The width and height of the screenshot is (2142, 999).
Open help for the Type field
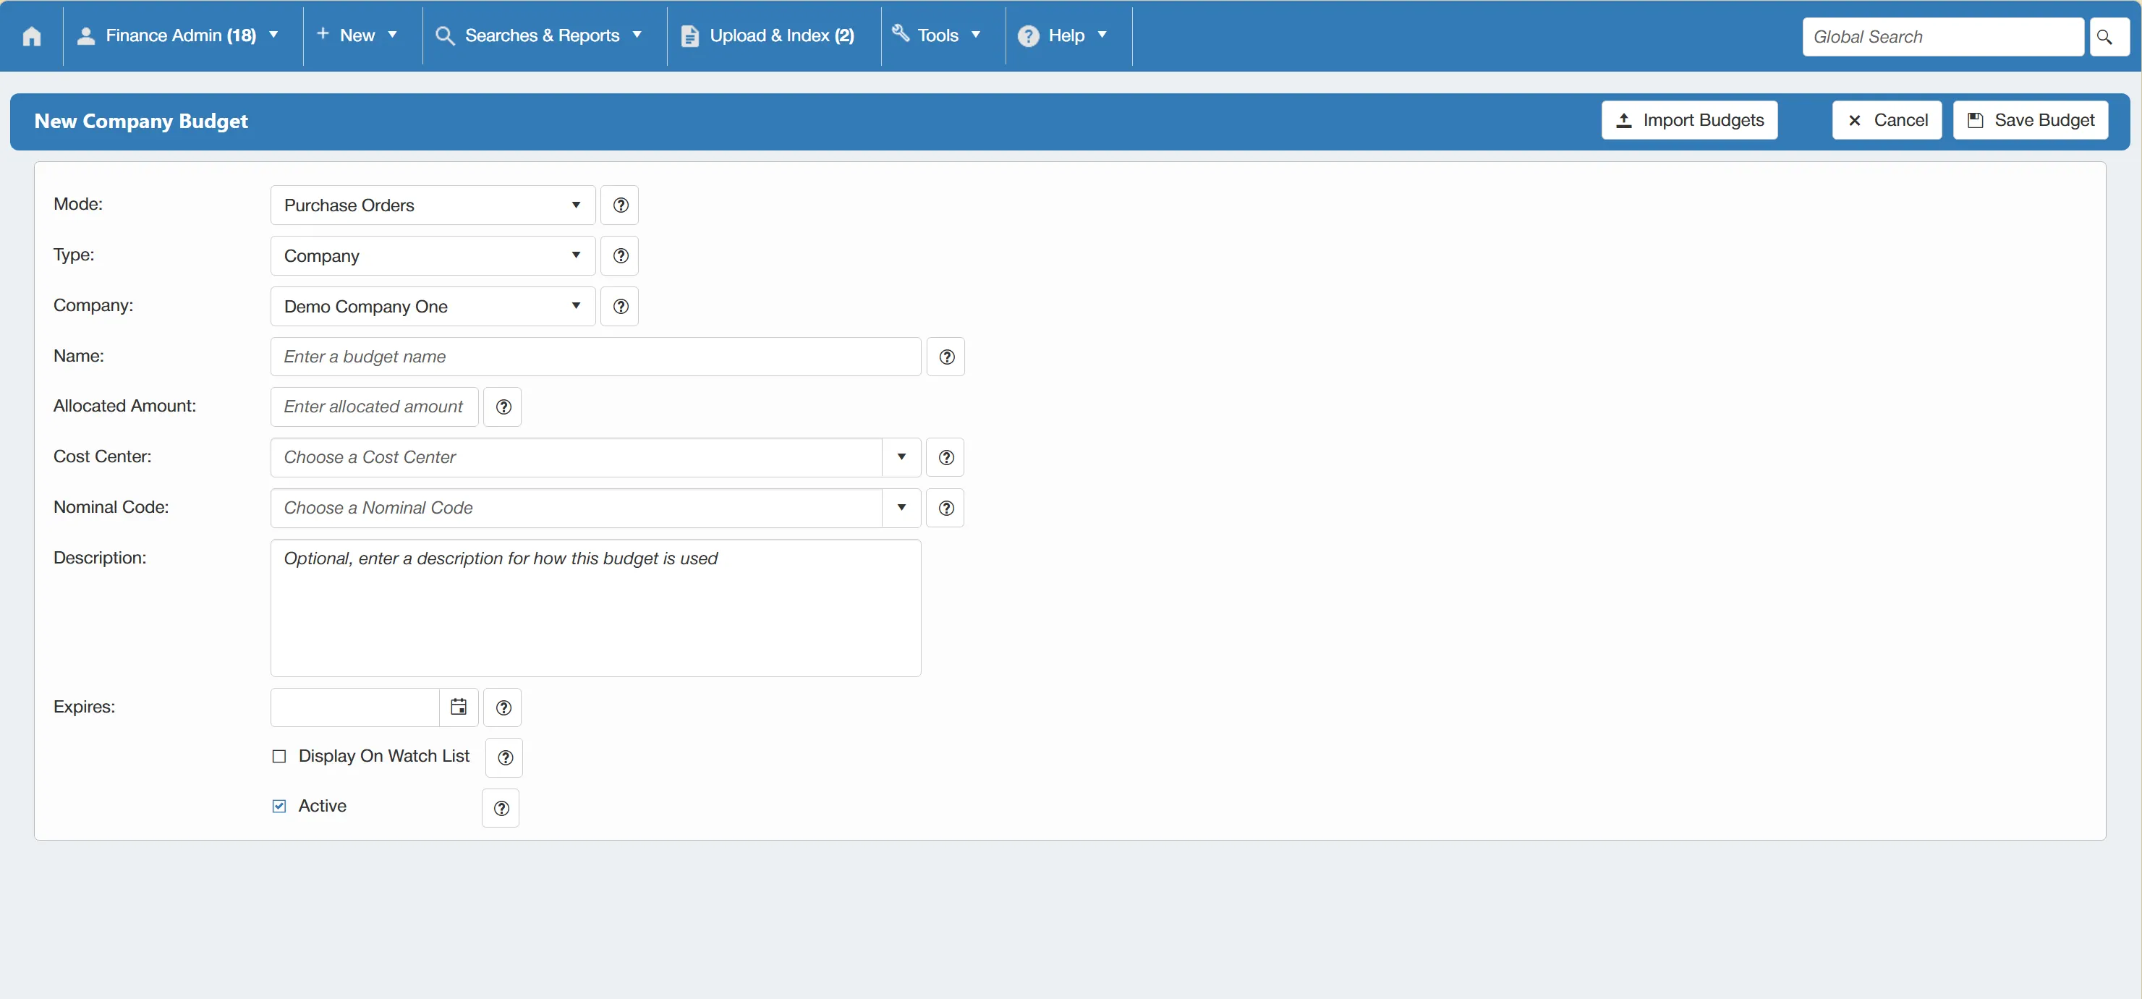click(619, 255)
